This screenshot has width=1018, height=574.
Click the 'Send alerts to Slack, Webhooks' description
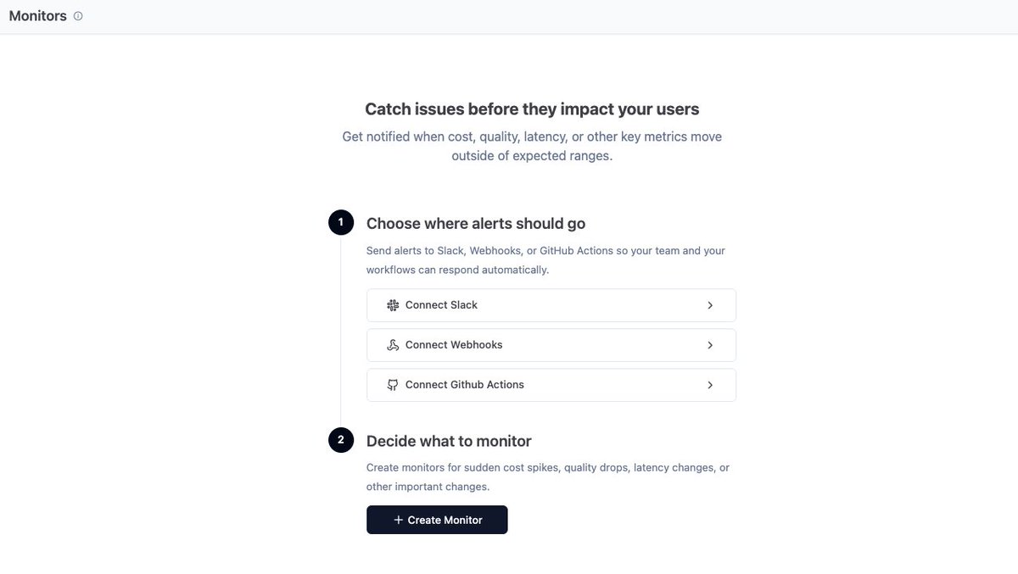point(545,260)
